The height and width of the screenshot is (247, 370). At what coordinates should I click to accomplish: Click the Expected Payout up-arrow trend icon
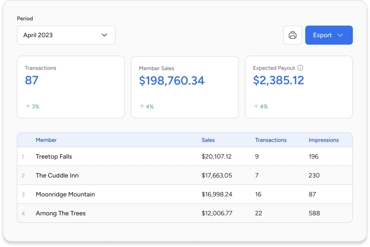coord(256,107)
